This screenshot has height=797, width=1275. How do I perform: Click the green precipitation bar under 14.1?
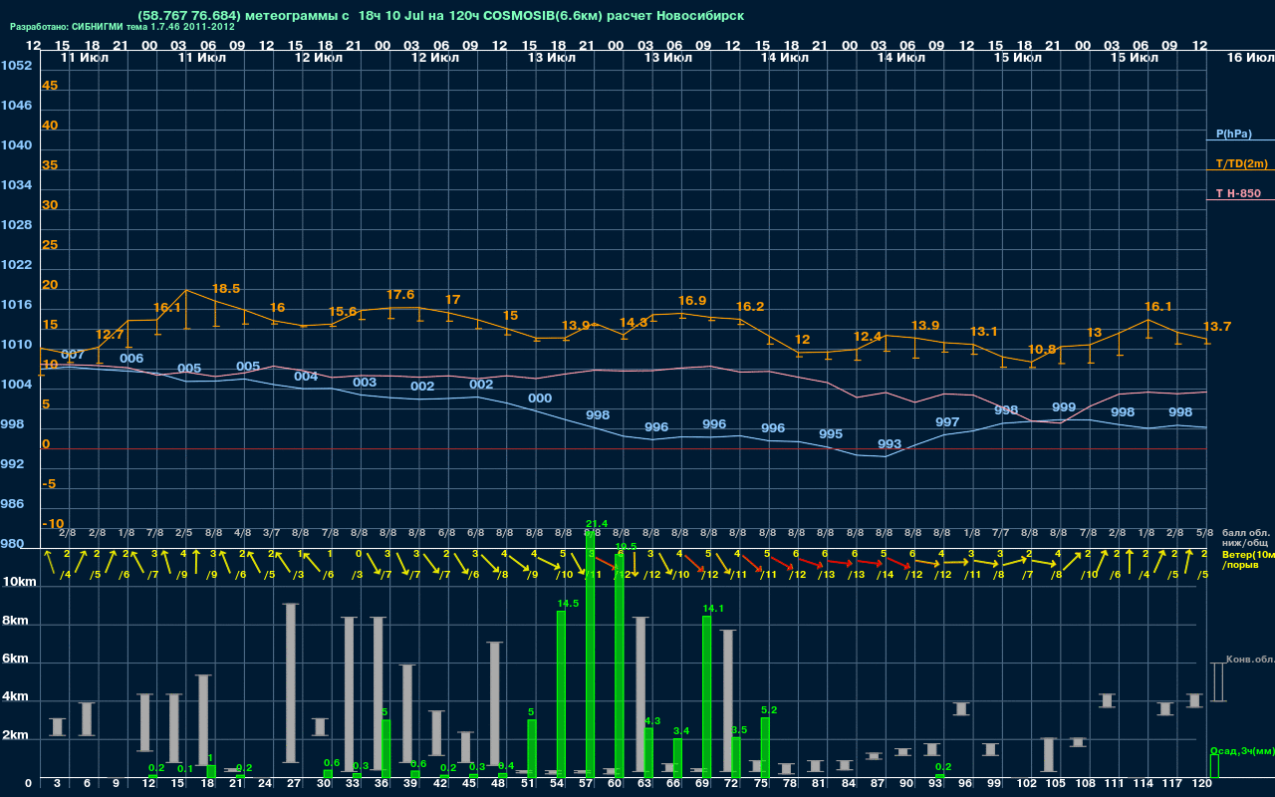tap(707, 696)
